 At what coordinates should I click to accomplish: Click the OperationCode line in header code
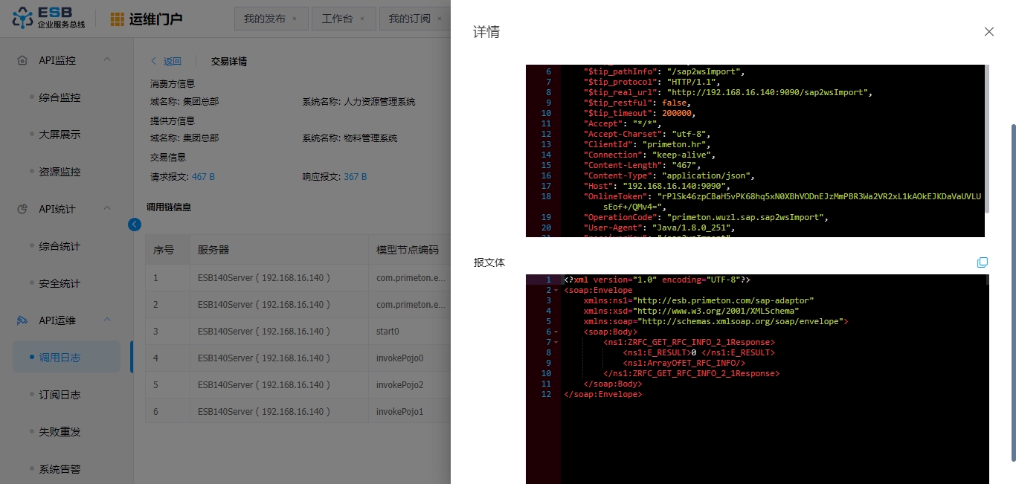706,217
